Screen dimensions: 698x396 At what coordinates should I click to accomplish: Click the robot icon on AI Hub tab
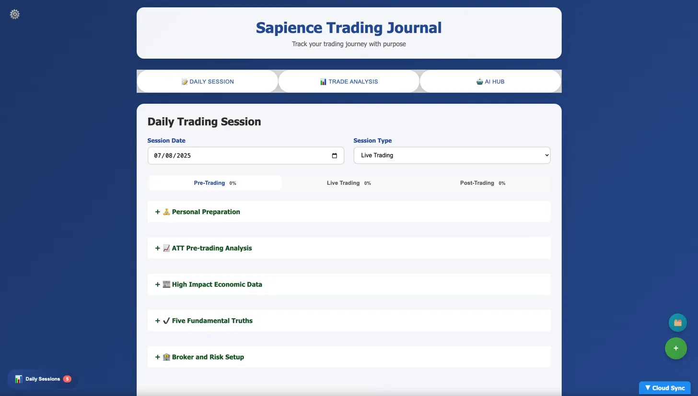point(479,82)
